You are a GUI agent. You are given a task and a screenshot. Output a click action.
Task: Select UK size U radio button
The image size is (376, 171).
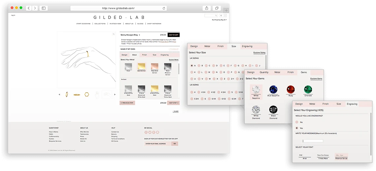(191, 79)
